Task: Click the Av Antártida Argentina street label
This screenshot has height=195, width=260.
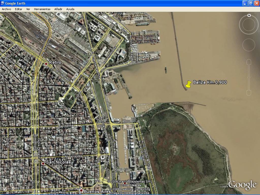Action: pyautogui.click(x=96, y=65)
